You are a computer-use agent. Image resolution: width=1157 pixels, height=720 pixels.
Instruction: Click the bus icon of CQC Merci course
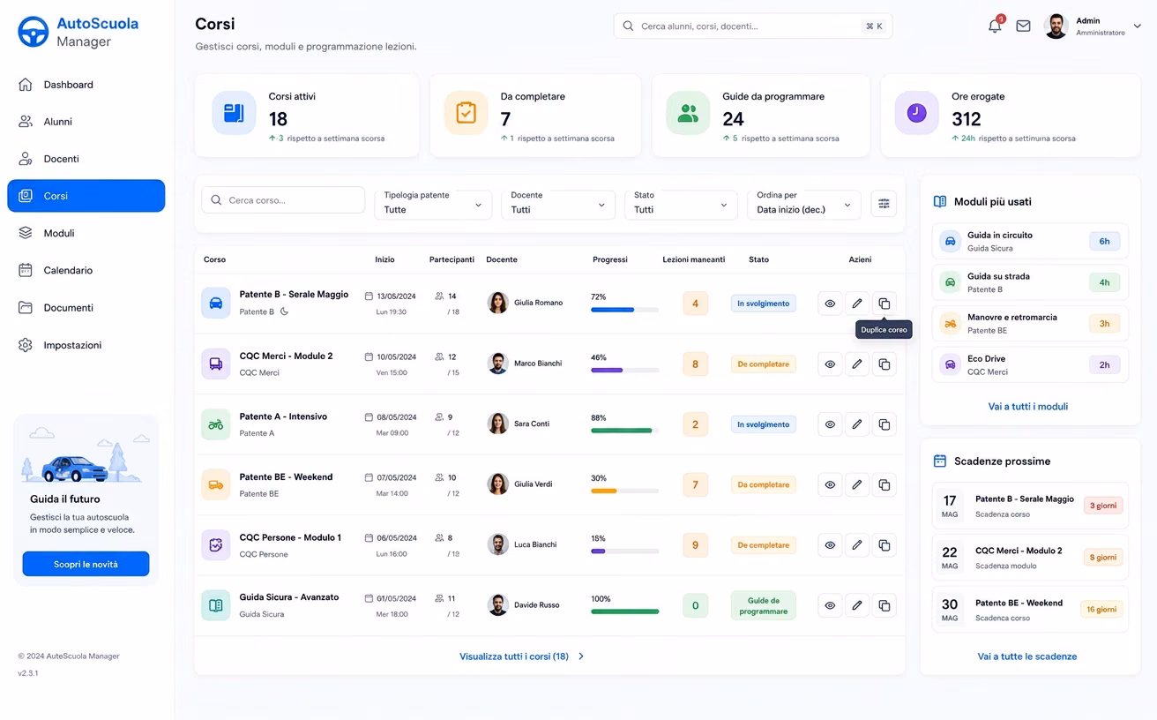(x=216, y=364)
